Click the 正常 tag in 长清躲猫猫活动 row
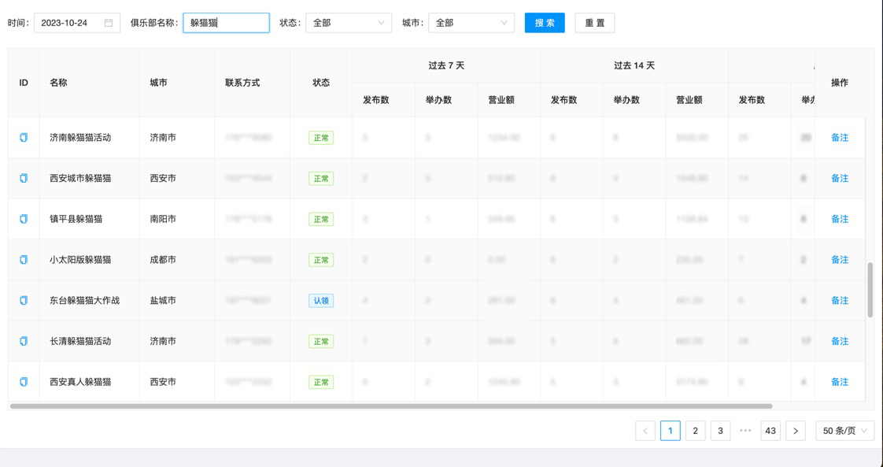This screenshot has width=883, height=467. 321,341
